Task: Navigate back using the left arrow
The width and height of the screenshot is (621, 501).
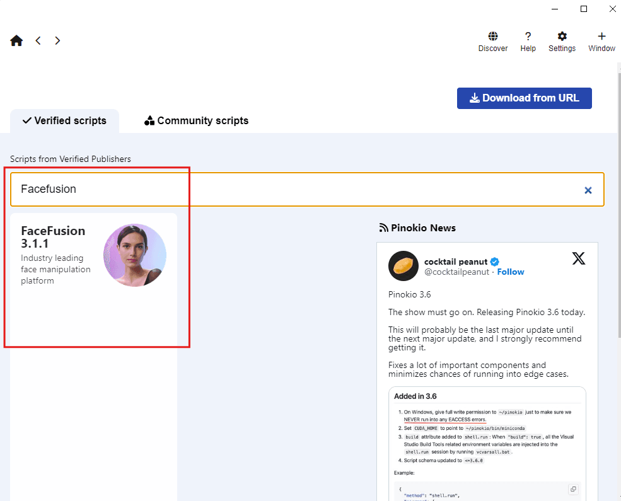Action: pyautogui.click(x=38, y=40)
